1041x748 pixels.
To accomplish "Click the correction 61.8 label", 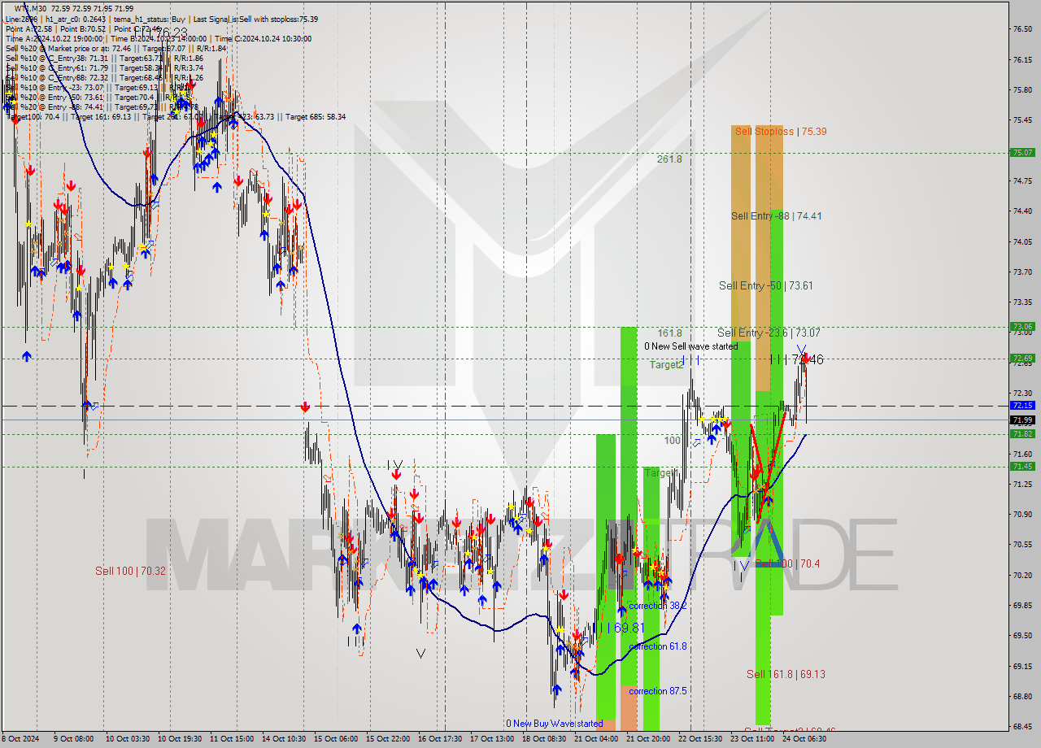I will tap(657, 646).
